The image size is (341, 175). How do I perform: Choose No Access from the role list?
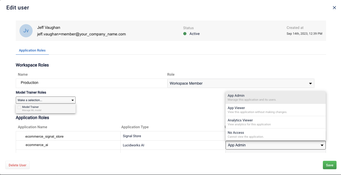coord(276,135)
